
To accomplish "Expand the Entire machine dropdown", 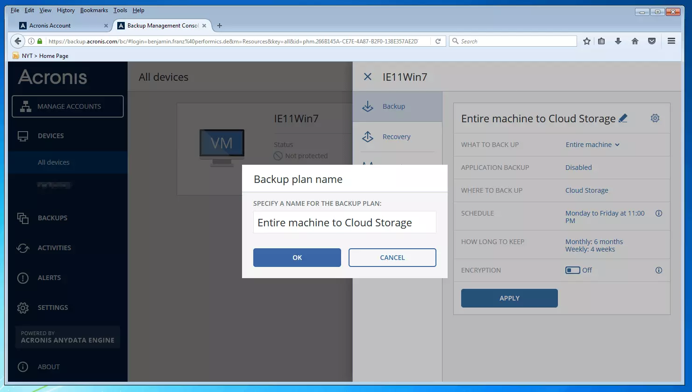I will [592, 145].
